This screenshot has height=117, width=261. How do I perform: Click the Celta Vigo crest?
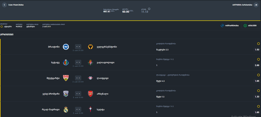coord(90,110)
